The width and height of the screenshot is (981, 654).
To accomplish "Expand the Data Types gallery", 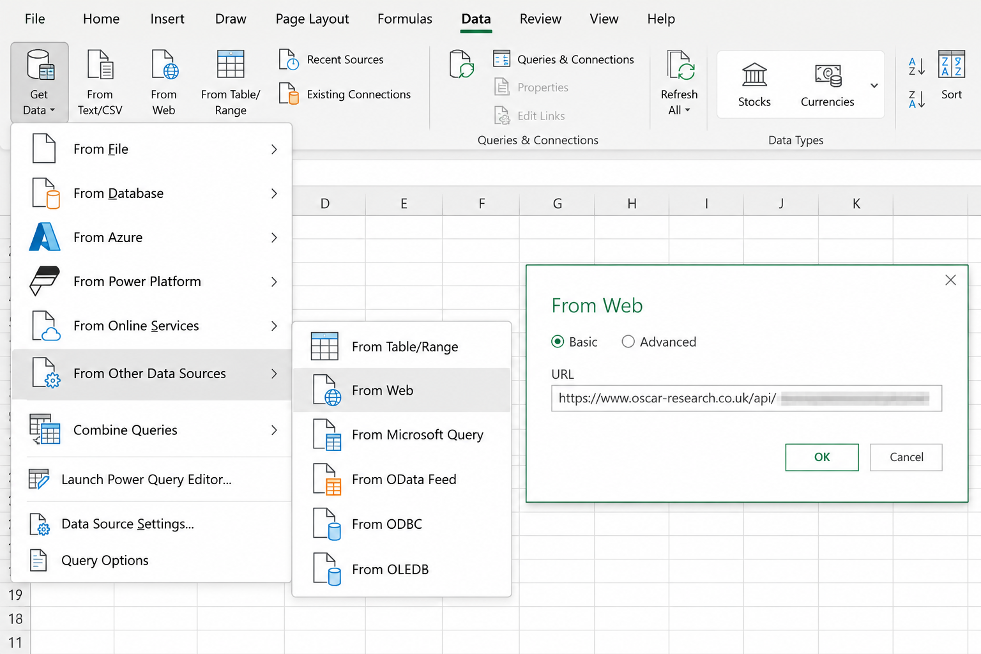I will pyautogui.click(x=874, y=85).
